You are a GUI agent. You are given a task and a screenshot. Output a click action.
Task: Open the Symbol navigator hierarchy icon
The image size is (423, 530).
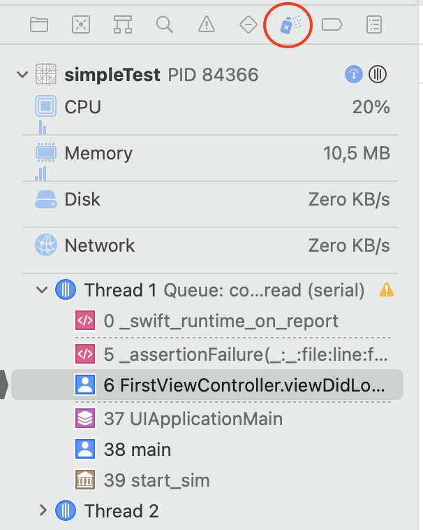[x=123, y=25]
